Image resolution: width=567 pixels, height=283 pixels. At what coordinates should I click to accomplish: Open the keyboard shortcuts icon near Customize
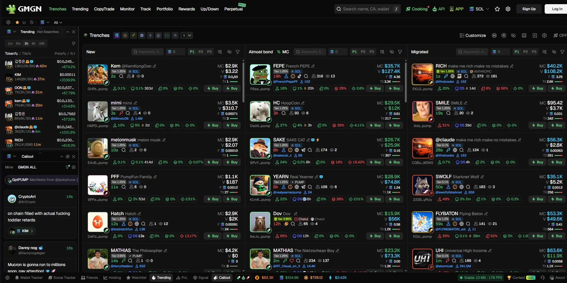pos(524,35)
